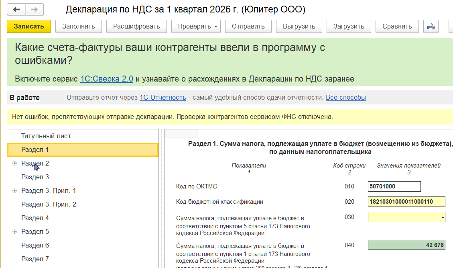Click the Выгрузить button
453x268 pixels.
point(299,27)
